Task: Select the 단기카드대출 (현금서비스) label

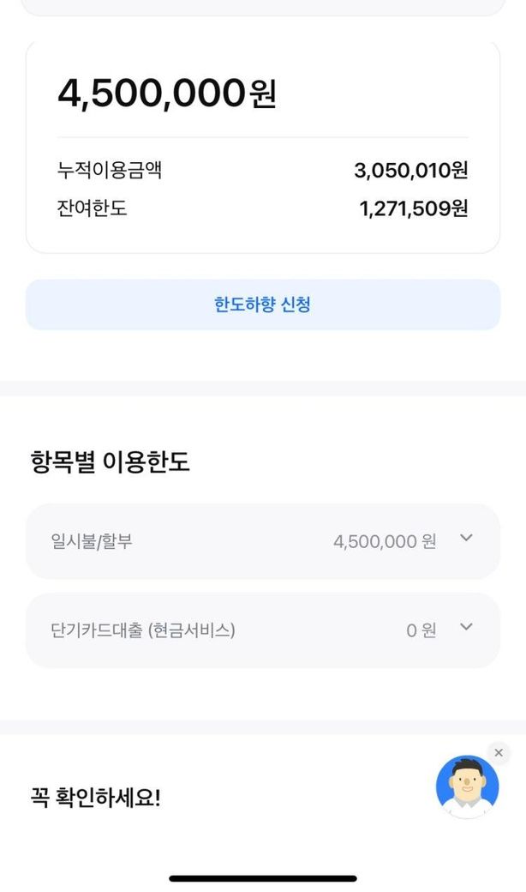Action: point(143,630)
